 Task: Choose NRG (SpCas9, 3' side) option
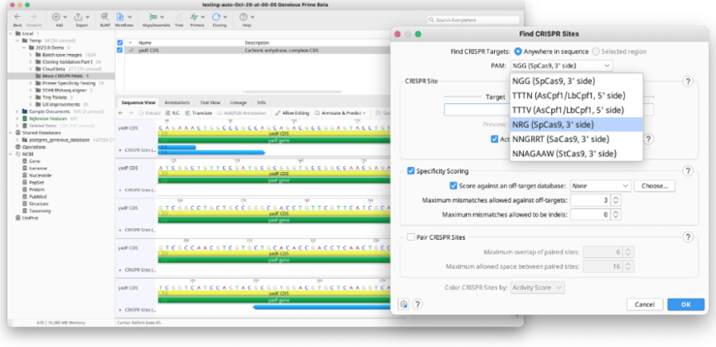coord(576,124)
